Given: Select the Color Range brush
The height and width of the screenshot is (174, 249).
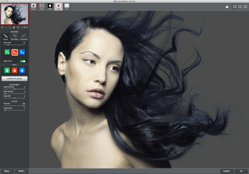Looking at the screenshot, I should click(15, 37).
